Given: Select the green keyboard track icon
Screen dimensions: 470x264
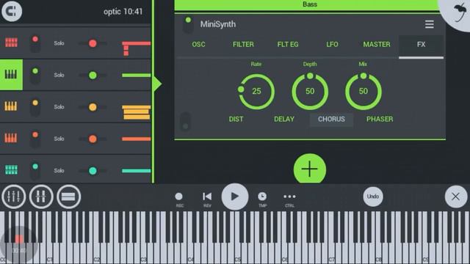Looking at the screenshot, I should coord(11,75).
